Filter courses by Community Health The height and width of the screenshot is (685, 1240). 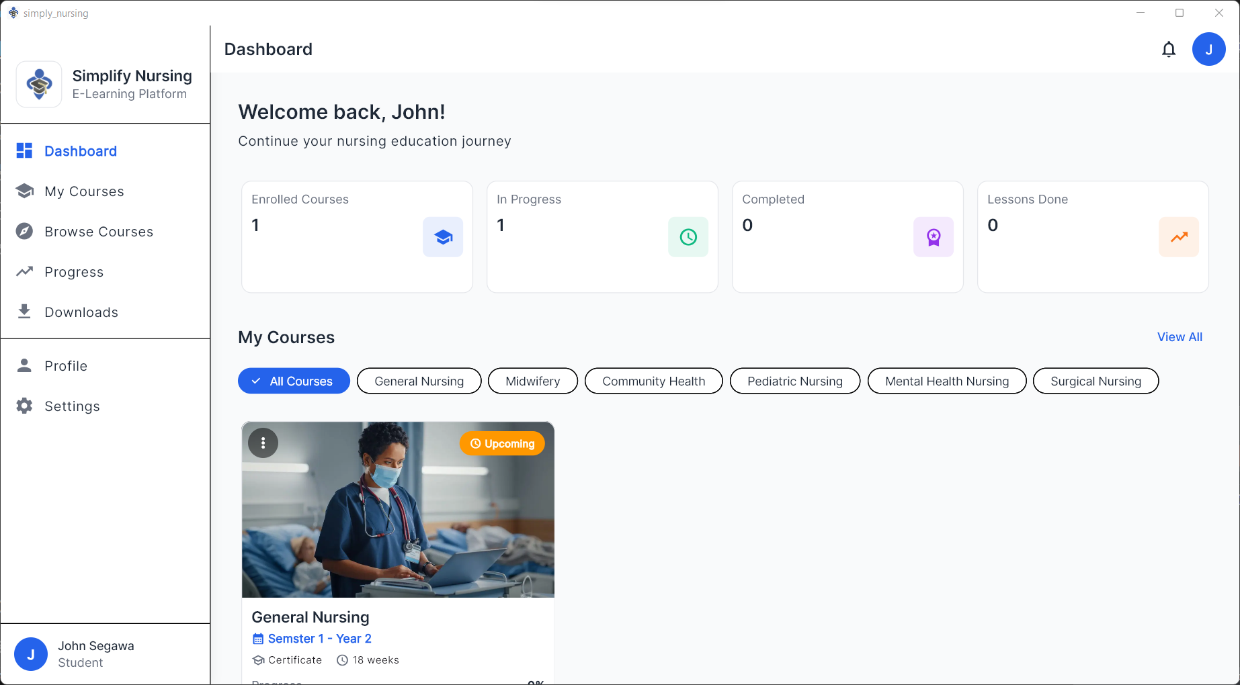(653, 381)
